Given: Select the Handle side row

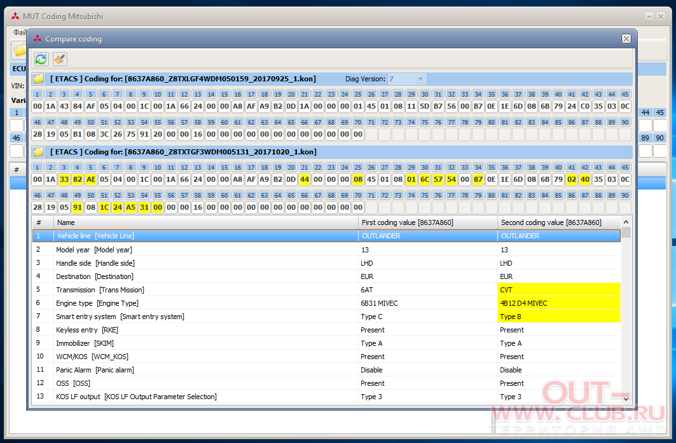Looking at the screenshot, I should (326, 263).
